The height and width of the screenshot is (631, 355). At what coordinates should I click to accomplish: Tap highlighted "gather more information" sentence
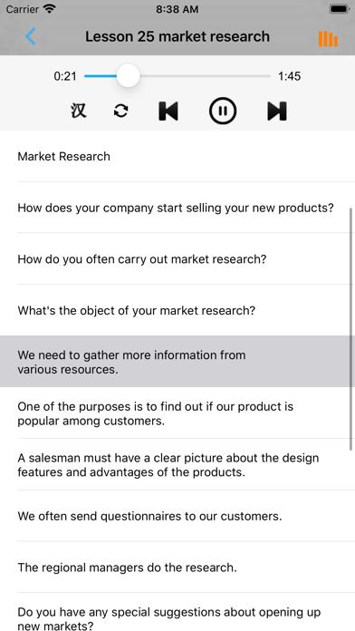pyautogui.click(x=177, y=362)
